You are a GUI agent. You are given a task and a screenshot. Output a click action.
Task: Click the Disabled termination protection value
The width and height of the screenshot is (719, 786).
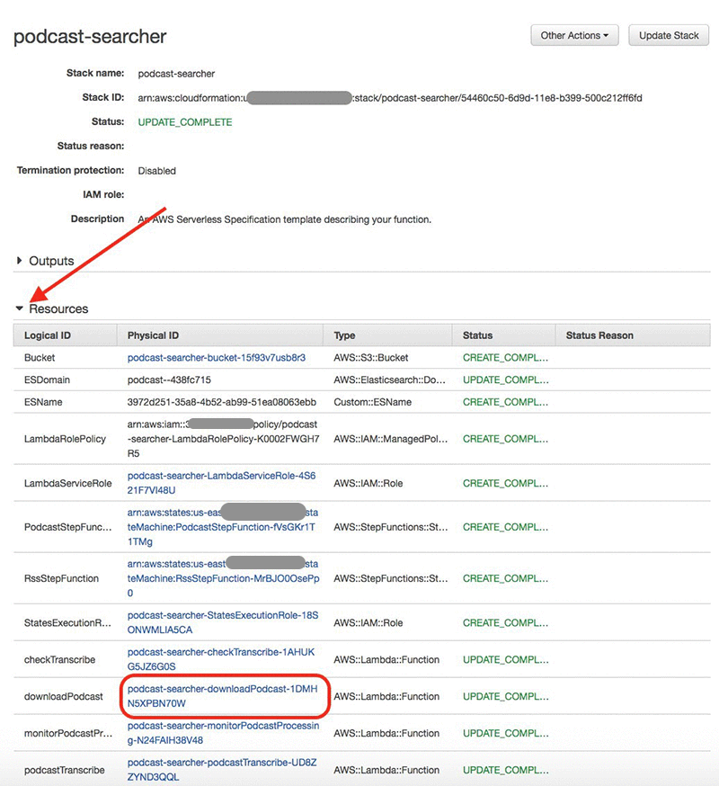tap(156, 171)
